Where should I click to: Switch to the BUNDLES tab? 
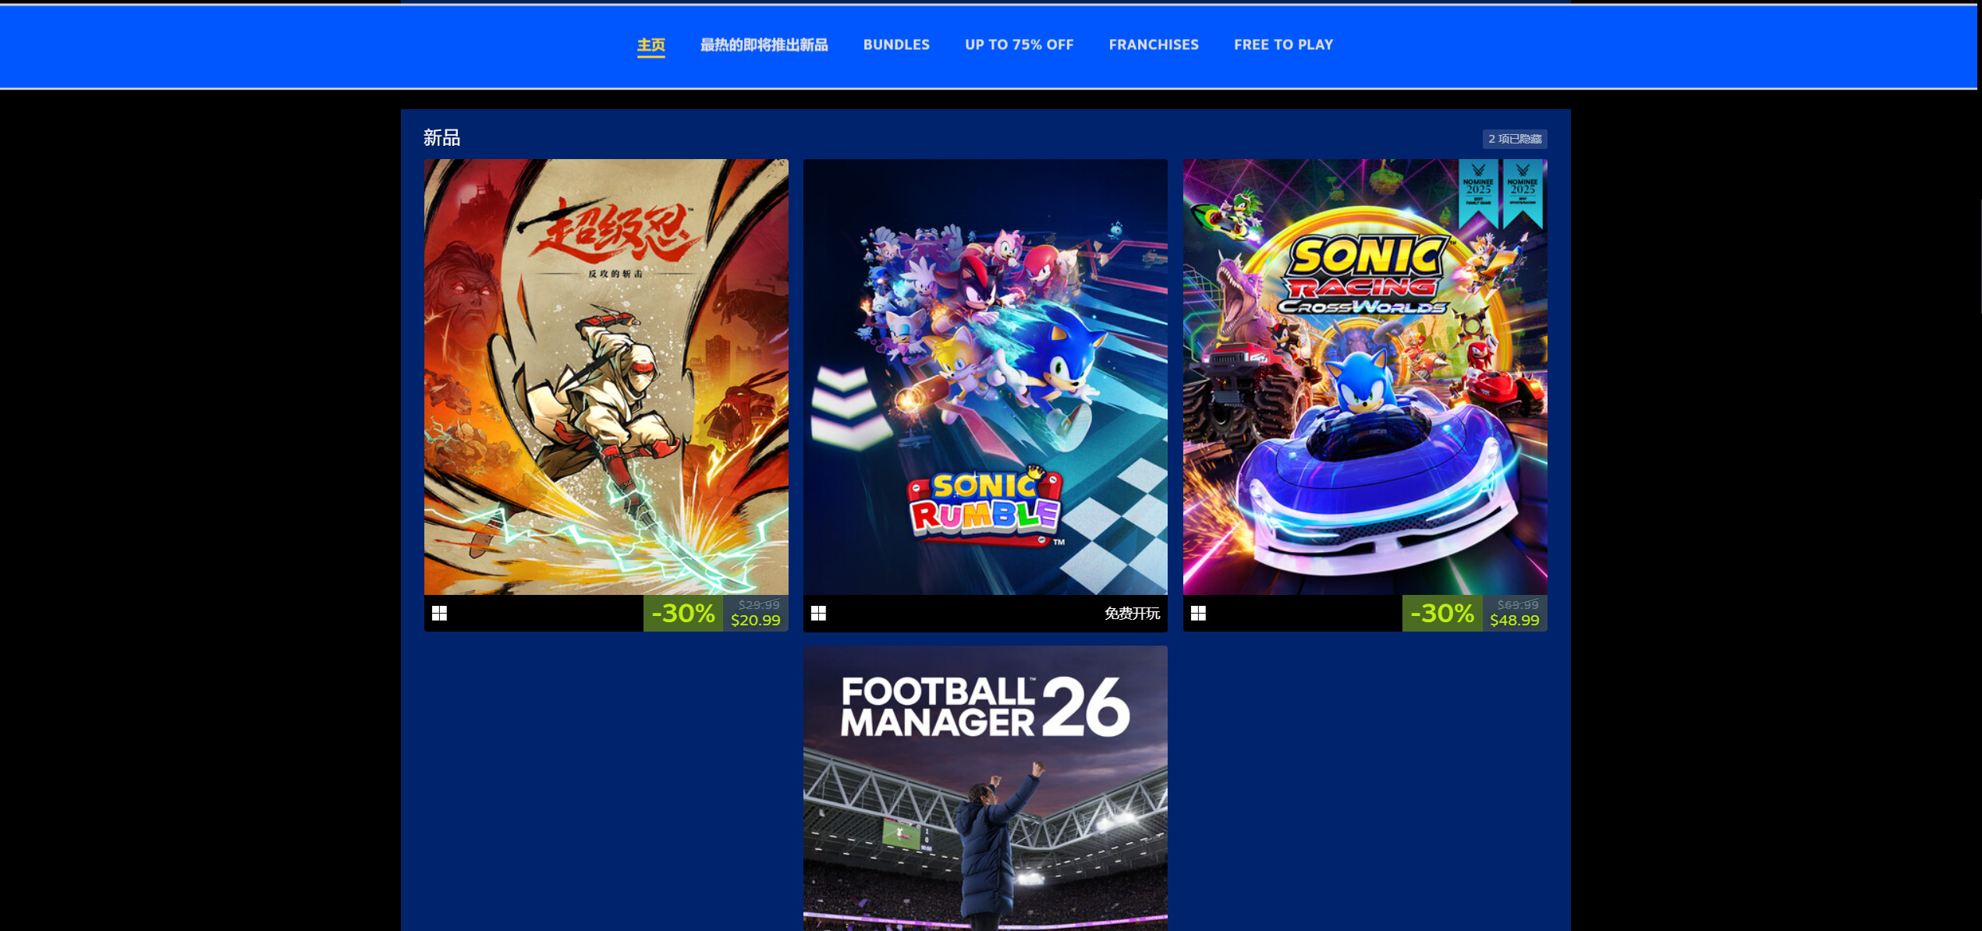[x=896, y=45]
